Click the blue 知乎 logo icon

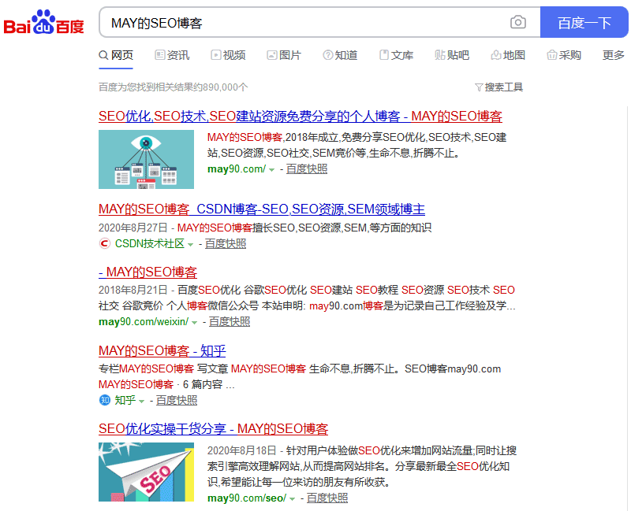[105, 400]
